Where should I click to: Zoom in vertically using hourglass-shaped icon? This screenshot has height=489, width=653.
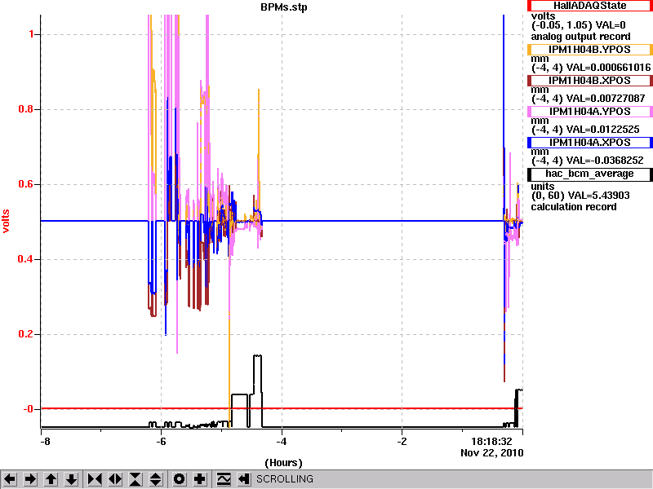135,479
